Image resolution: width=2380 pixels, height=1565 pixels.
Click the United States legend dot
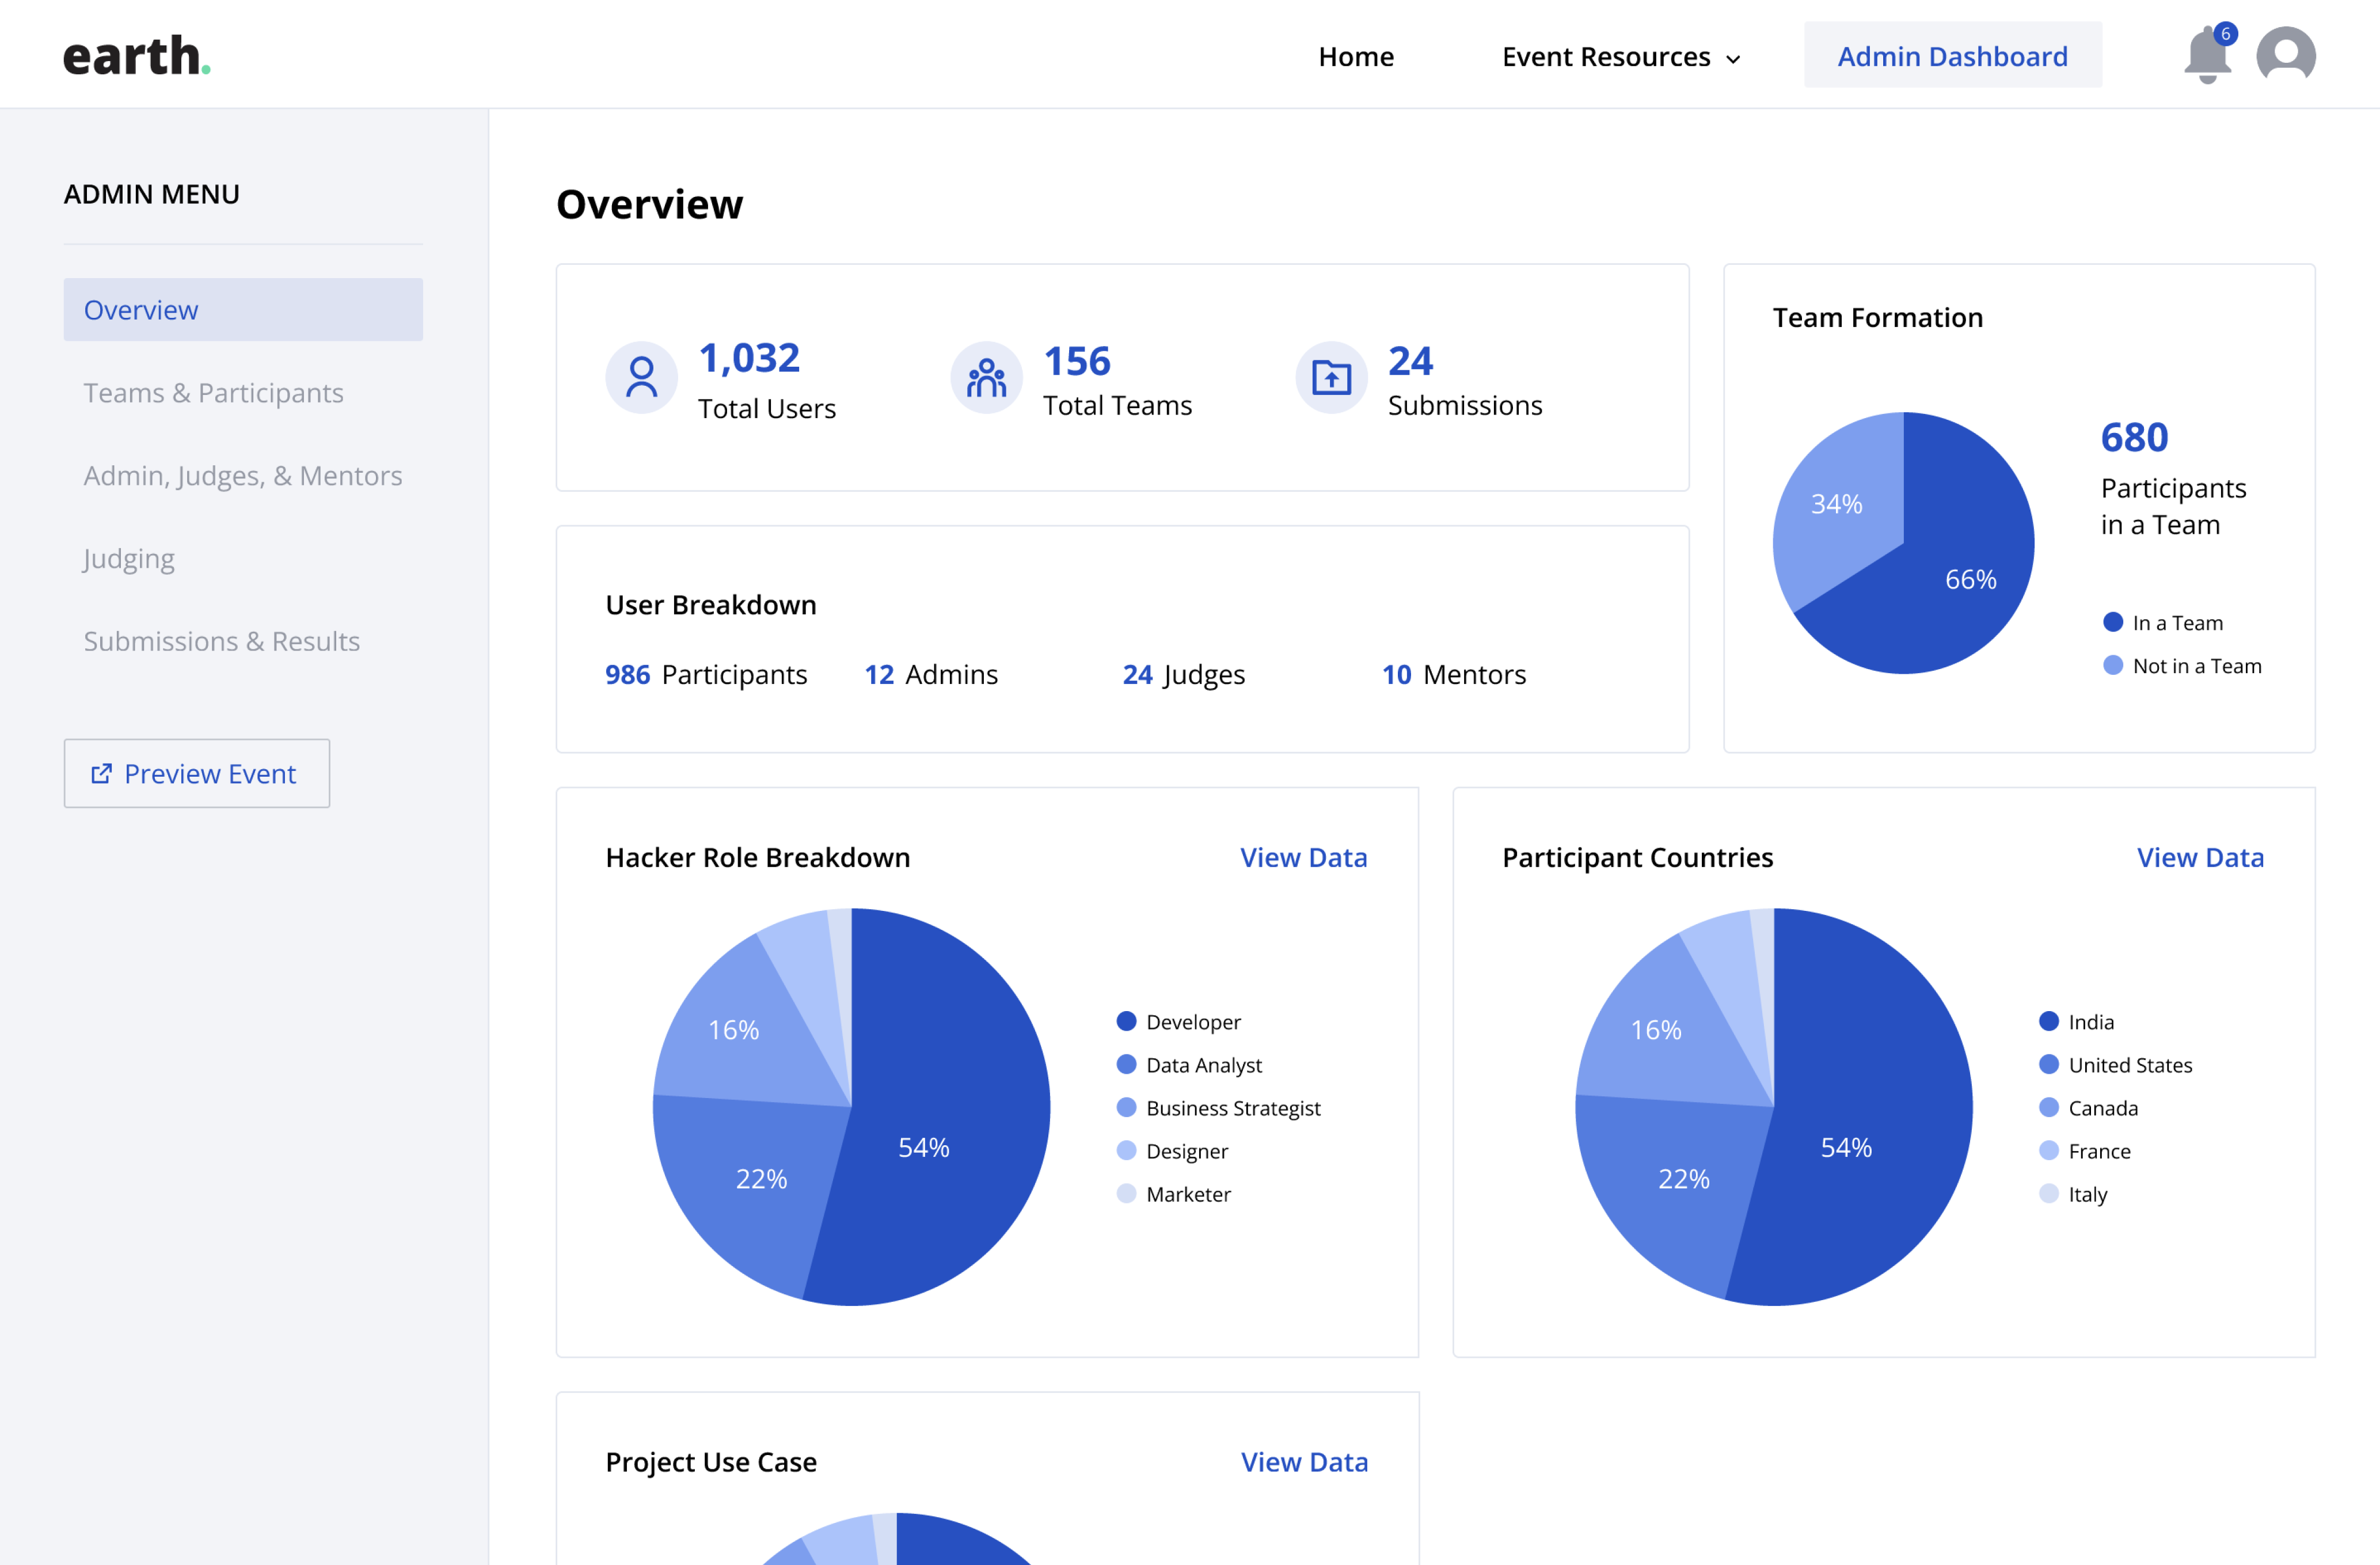pyautogui.click(x=2049, y=1064)
